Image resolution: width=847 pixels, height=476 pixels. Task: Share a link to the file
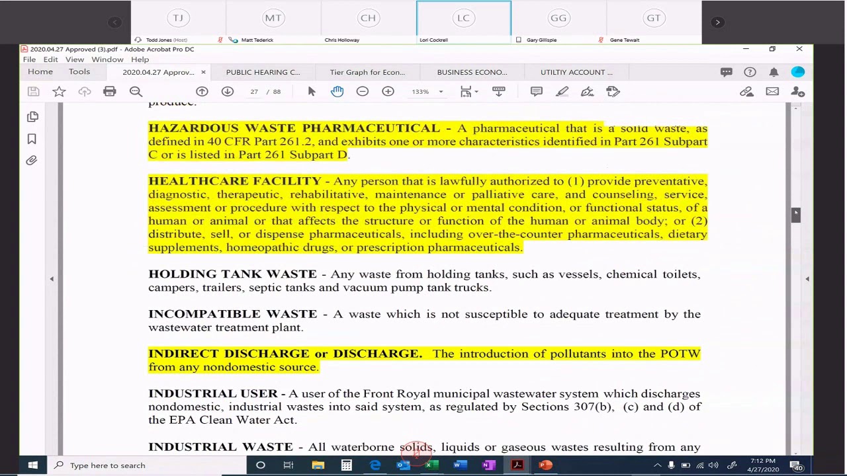point(746,92)
